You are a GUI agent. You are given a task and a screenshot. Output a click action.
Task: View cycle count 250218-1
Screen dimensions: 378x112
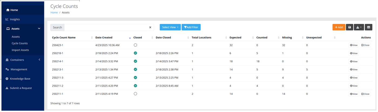point(353,53)
